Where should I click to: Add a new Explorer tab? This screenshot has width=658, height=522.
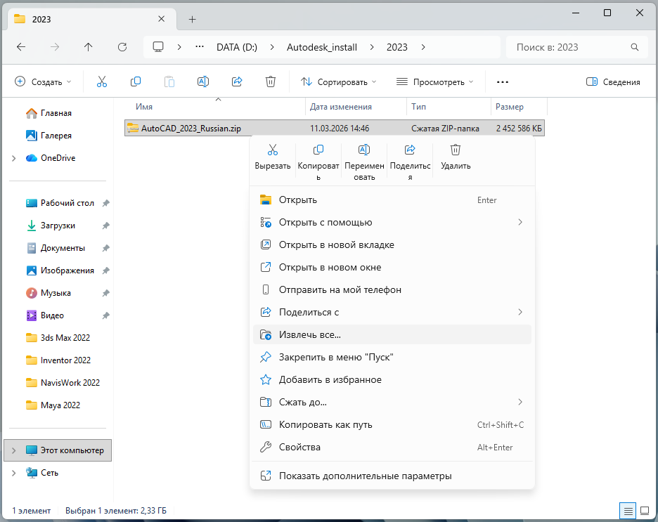(x=192, y=19)
